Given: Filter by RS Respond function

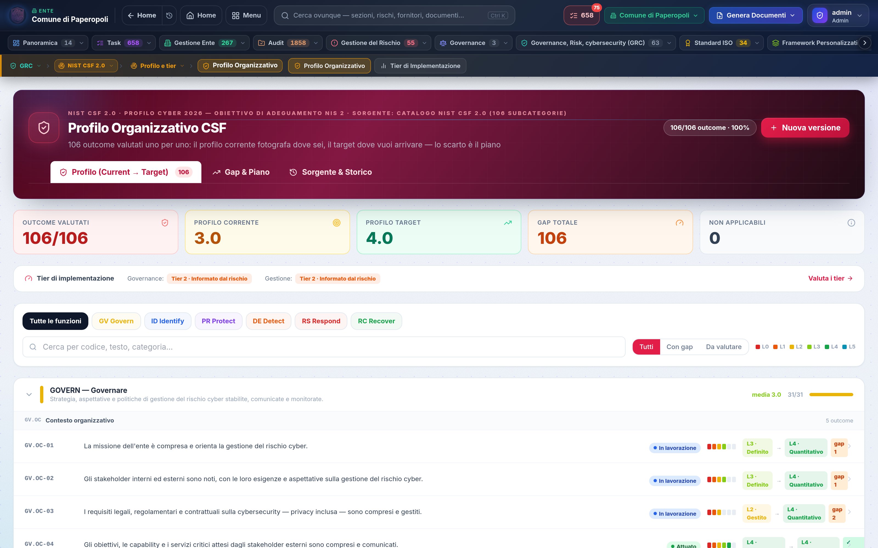Looking at the screenshot, I should (321, 321).
